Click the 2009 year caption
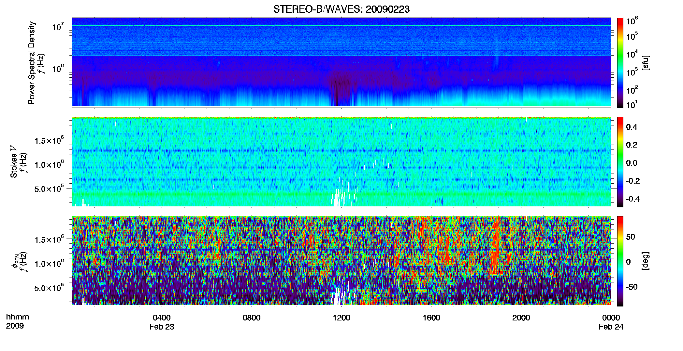Screen dimensions: 683x351 [15, 326]
